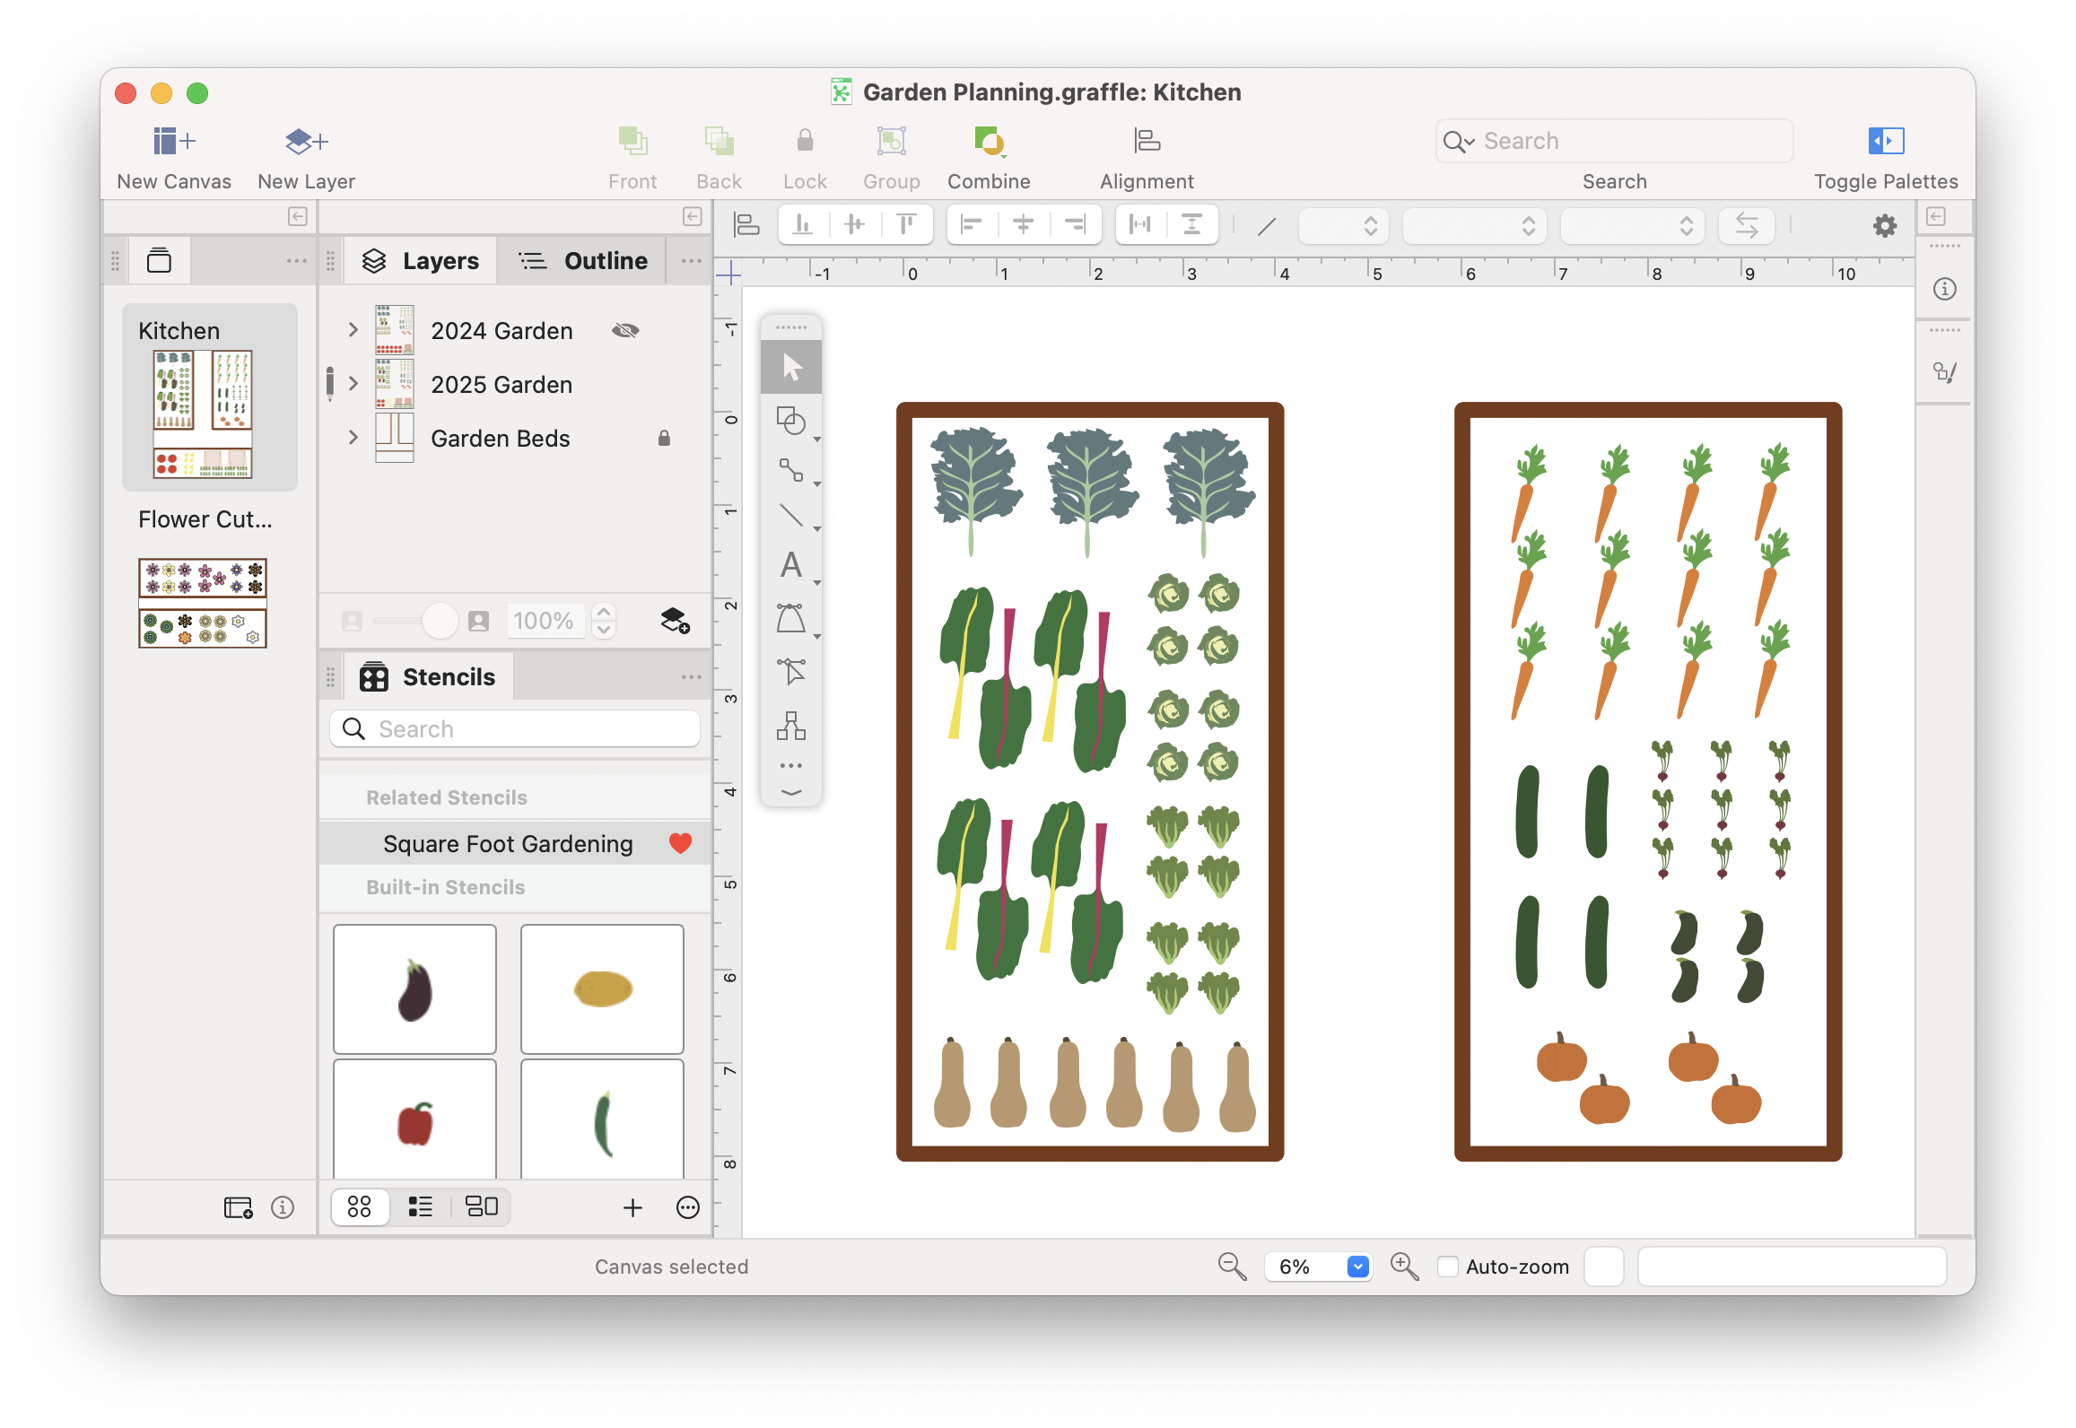This screenshot has height=1428, width=2076.
Task: Click the zoom in magnifier icon
Action: [1404, 1267]
